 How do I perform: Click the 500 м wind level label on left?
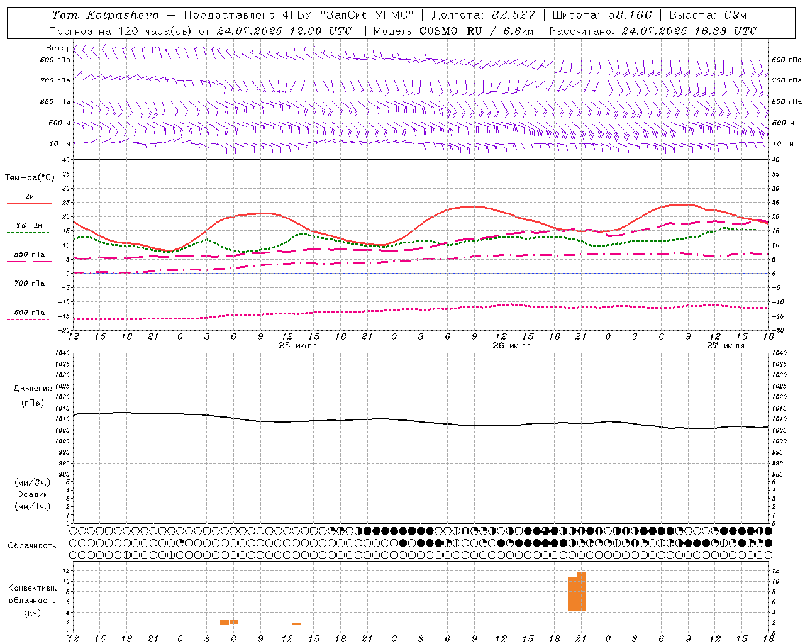point(60,123)
